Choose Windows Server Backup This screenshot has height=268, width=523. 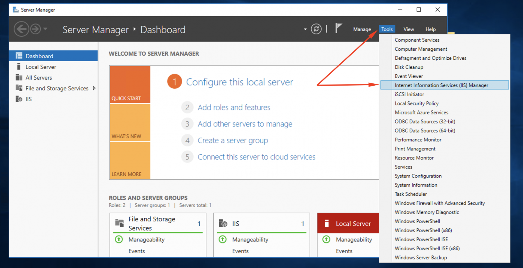tap(445, 257)
